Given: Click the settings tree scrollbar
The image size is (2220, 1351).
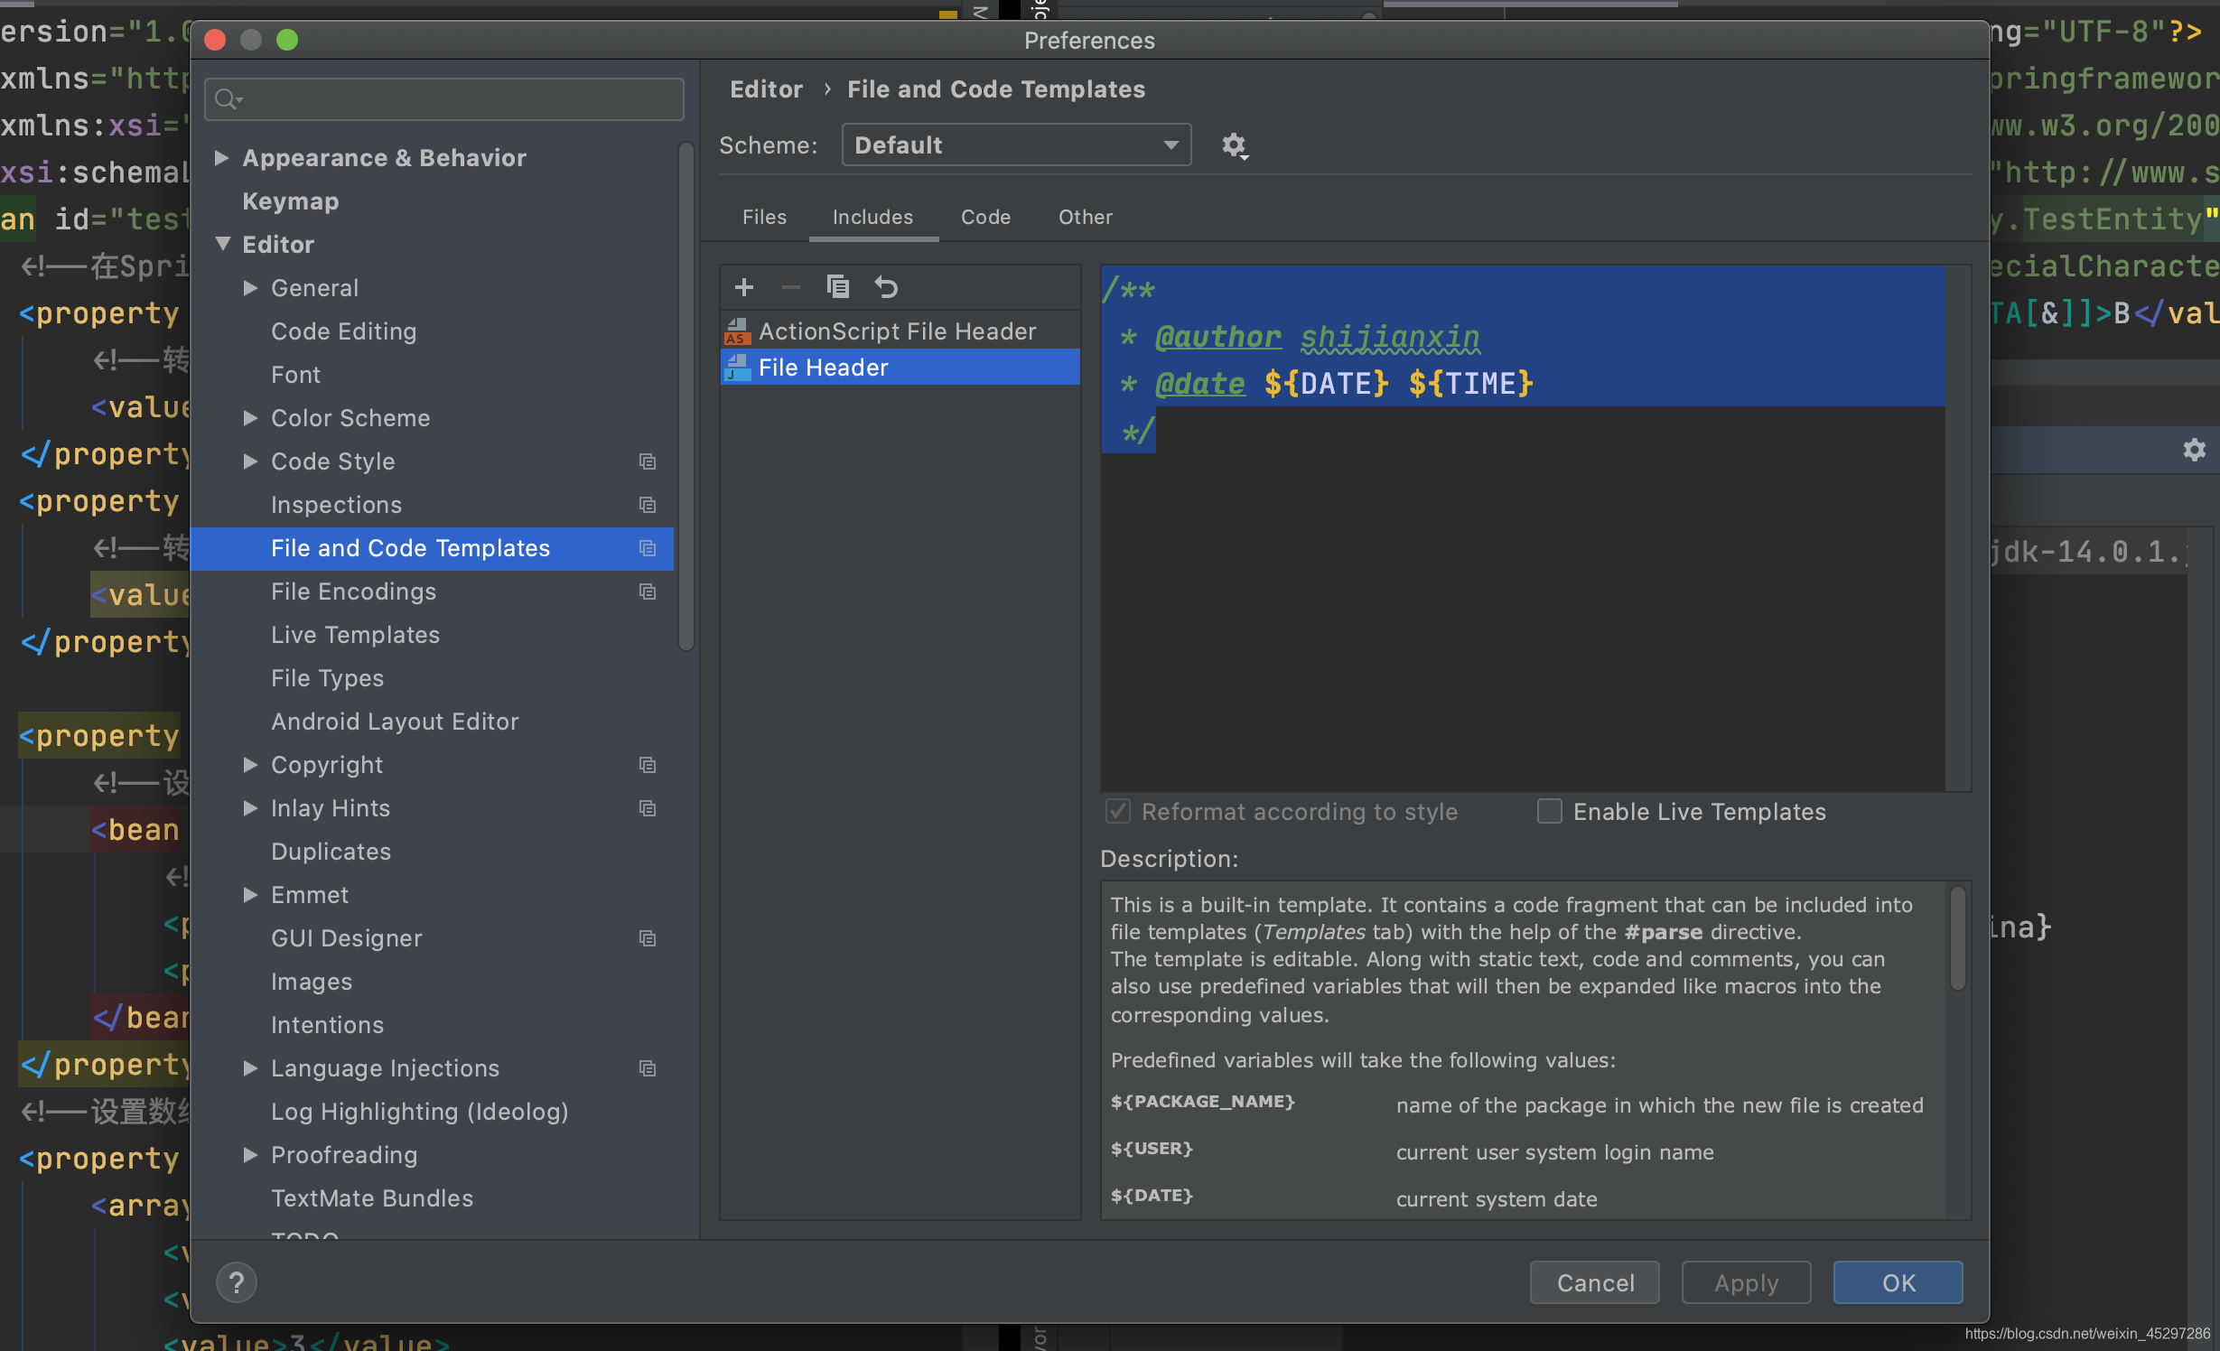Looking at the screenshot, I should tap(686, 396).
